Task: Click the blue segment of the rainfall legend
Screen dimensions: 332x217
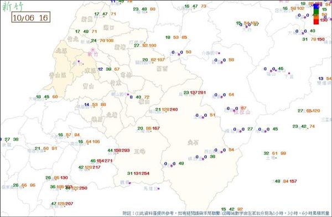Action: (316, 6)
